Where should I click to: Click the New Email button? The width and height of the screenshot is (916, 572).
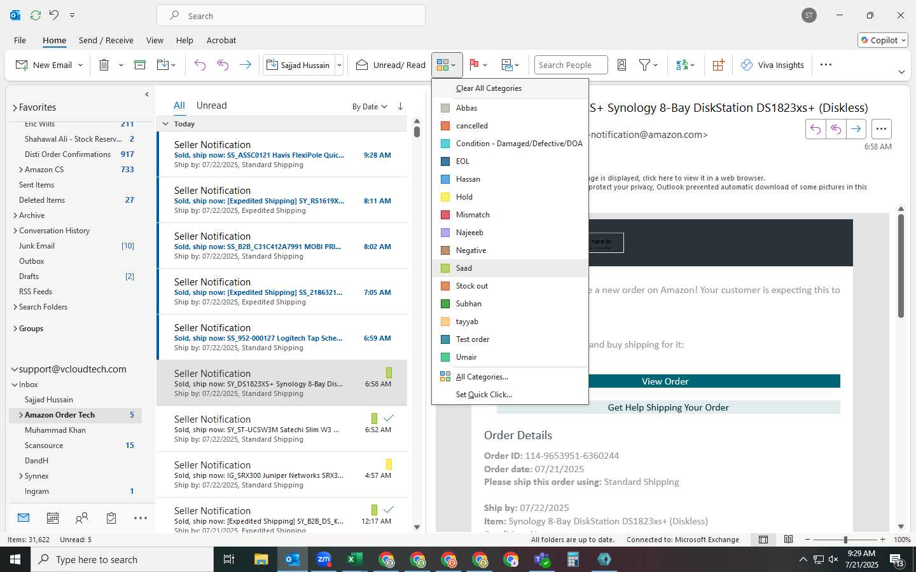(x=44, y=65)
